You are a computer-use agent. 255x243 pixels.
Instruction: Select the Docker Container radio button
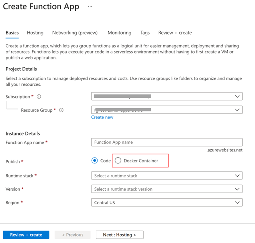coord(118,161)
